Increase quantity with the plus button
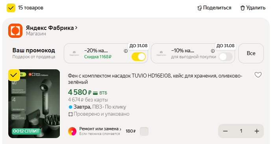The image size is (278, 144). 257,131
